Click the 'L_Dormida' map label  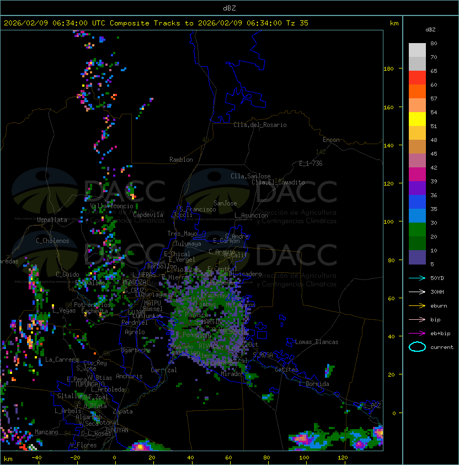click(x=314, y=384)
